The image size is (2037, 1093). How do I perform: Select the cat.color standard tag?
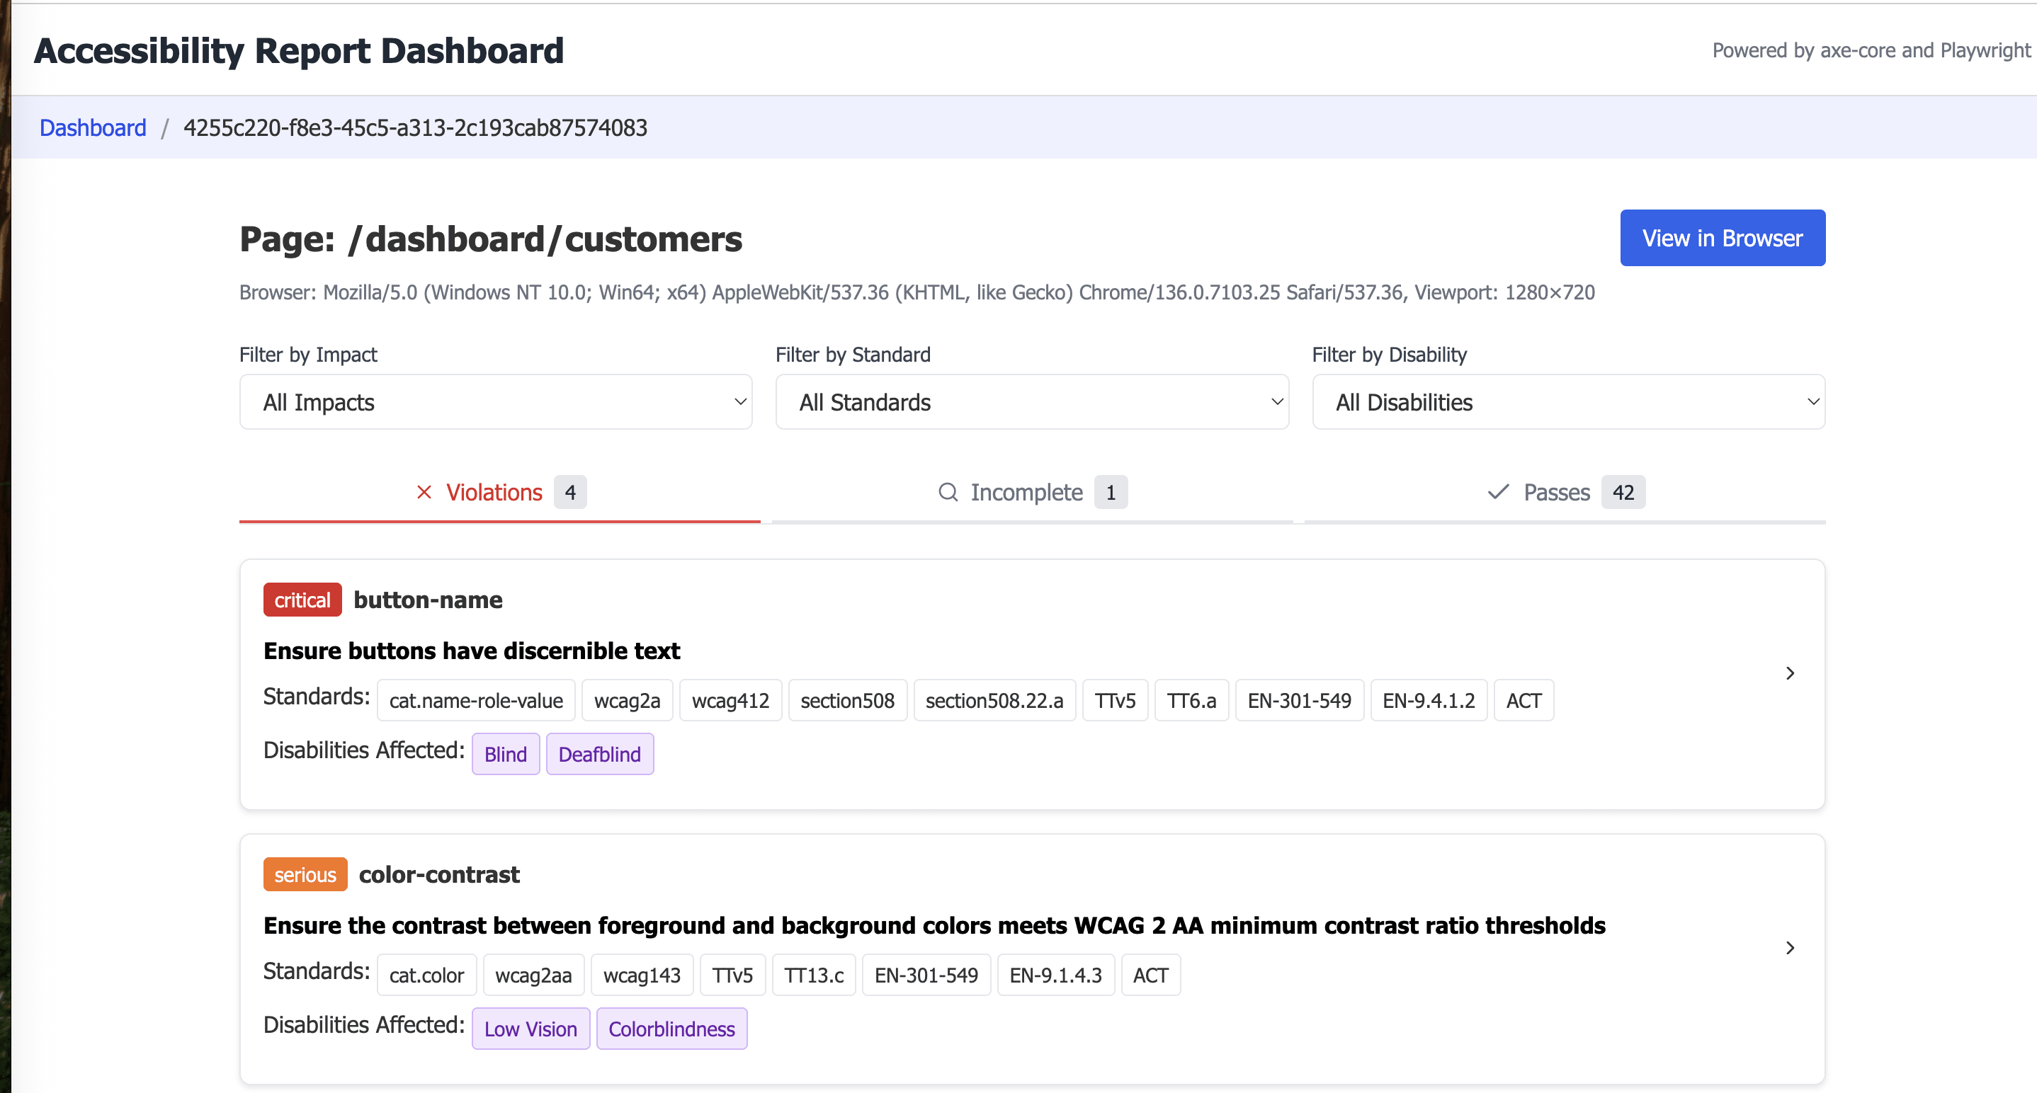pos(426,975)
